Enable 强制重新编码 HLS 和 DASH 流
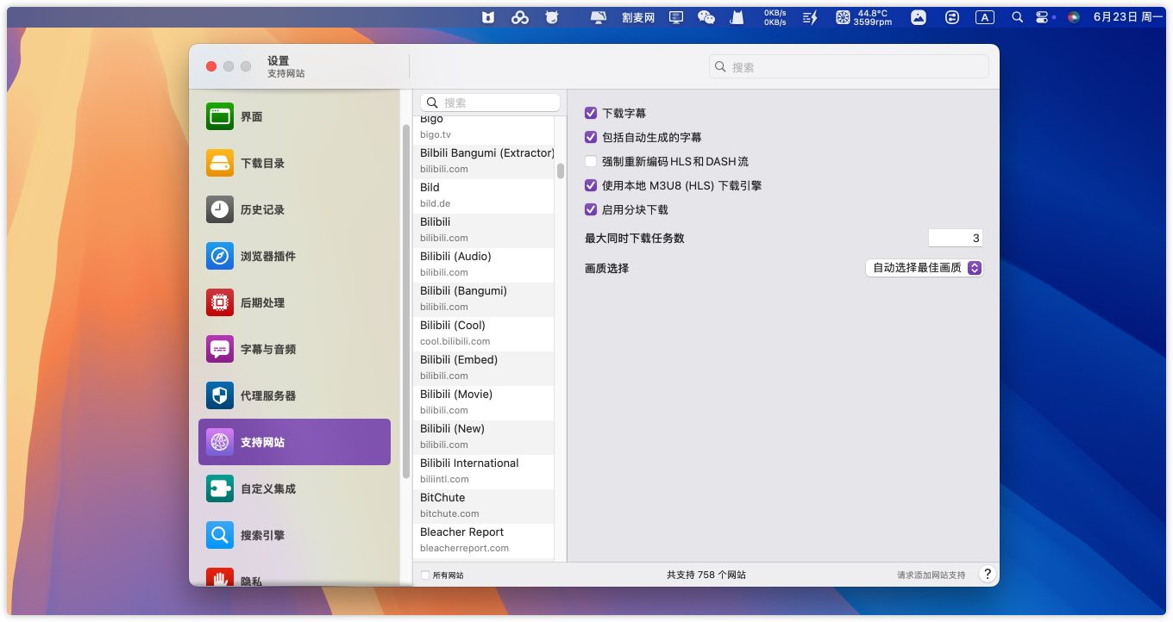The height and width of the screenshot is (622, 1173). (x=591, y=161)
